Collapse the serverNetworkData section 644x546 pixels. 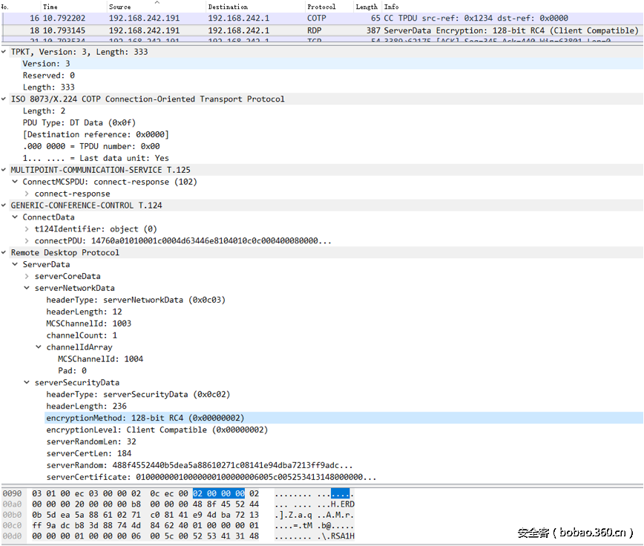[27, 288]
